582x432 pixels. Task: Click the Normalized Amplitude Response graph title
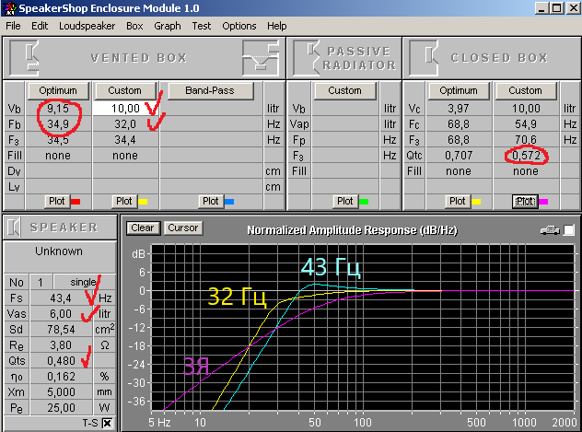pyautogui.click(x=353, y=230)
